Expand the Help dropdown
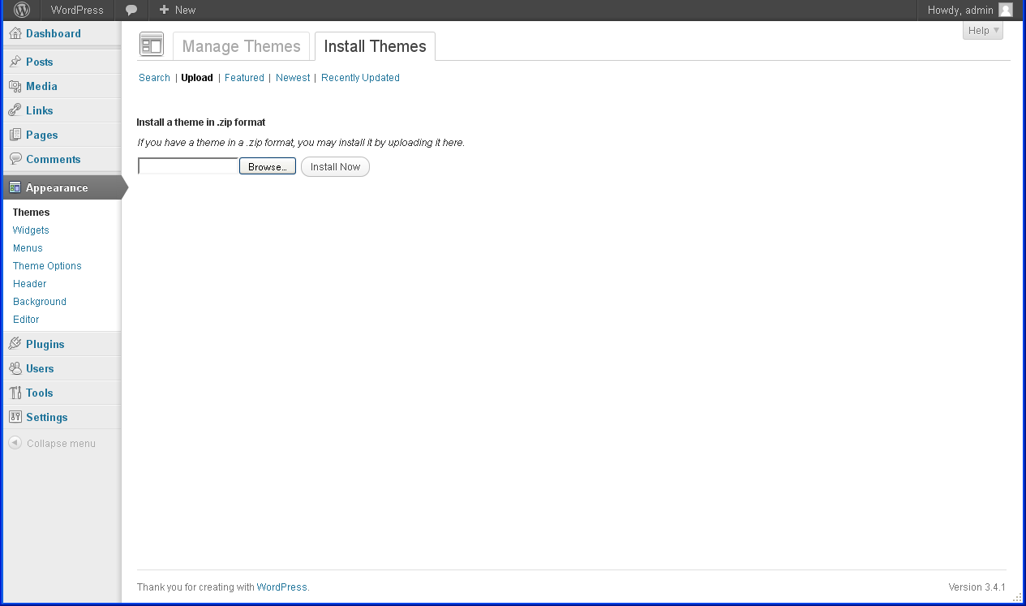 tap(983, 30)
